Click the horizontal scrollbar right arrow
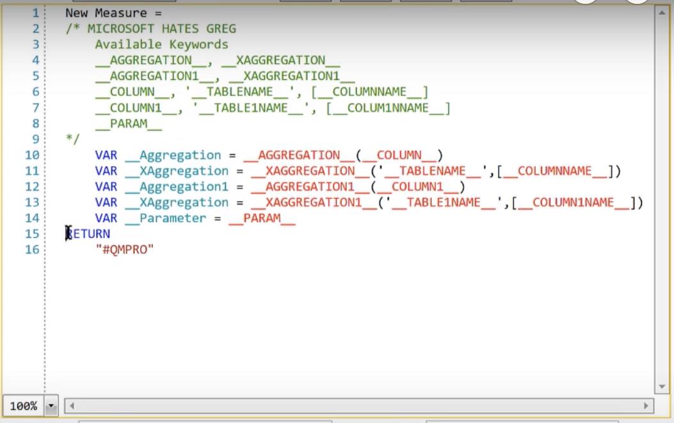 pyautogui.click(x=645, y=406)
